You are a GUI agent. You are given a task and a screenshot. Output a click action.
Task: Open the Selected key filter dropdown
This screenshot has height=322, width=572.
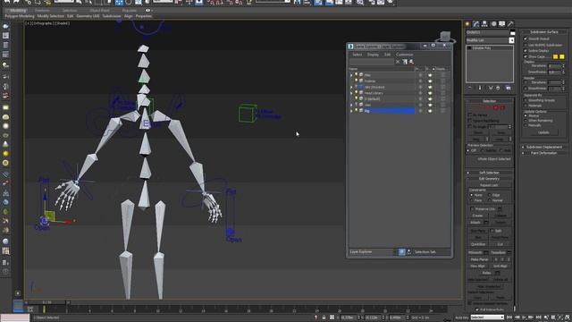487,318
